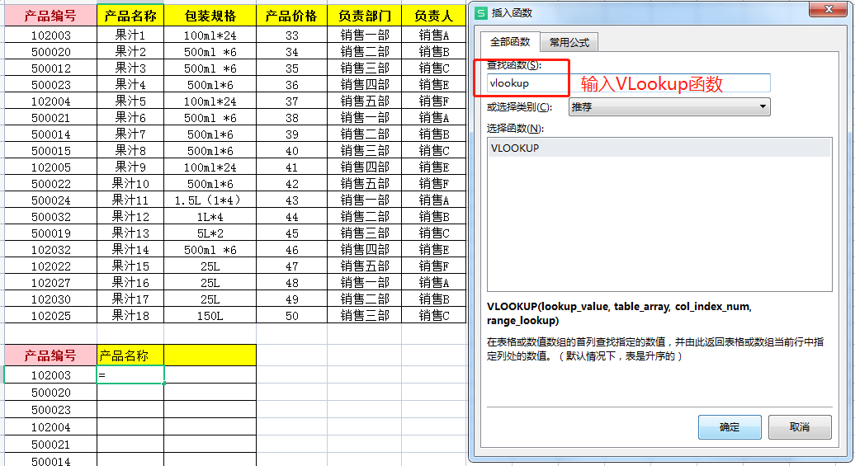Select the 产品名称 header in the top table
Image resolution: width=855 pixels, height=466 pixels.
pos(130,16)
